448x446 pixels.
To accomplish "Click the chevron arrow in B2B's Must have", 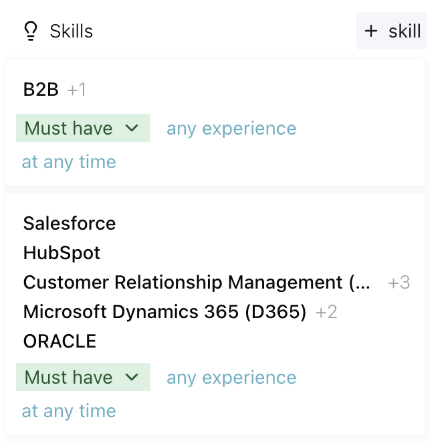I will pyautogui.click(x=132, y=128).
